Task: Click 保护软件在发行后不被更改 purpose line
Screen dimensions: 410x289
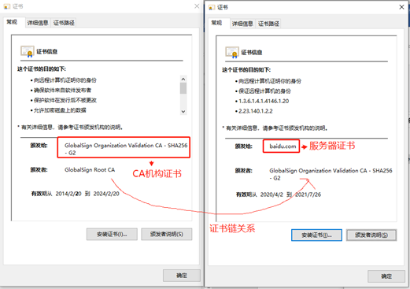Action: pos(65,100)
